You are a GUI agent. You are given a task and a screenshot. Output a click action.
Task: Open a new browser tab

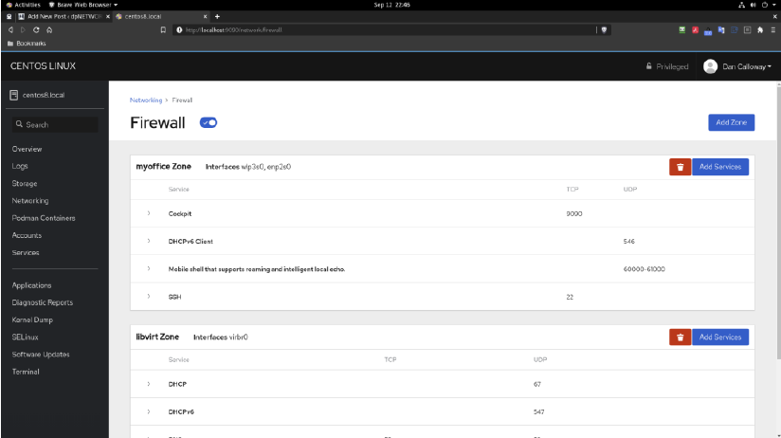pos(217,16)
